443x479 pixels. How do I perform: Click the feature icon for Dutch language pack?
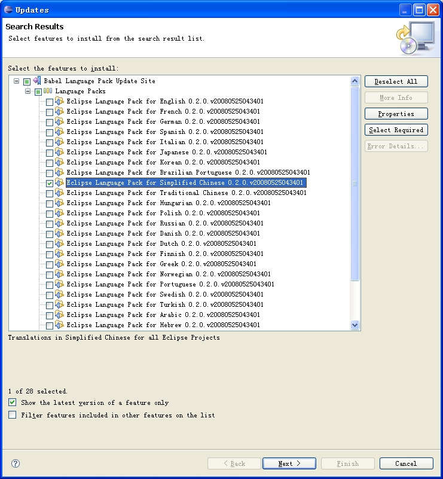[60, 243]
